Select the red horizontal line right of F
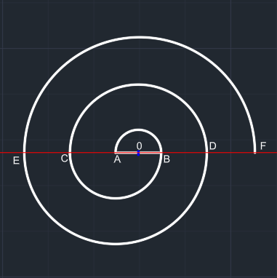This screenshot has height=278, width=277. click(267, 153)
